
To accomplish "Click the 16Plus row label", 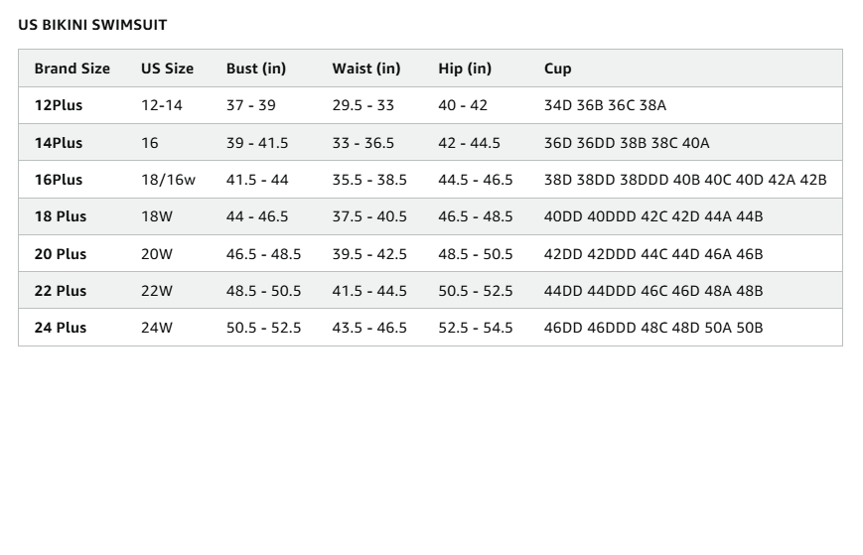I will (x=59, y=180).
